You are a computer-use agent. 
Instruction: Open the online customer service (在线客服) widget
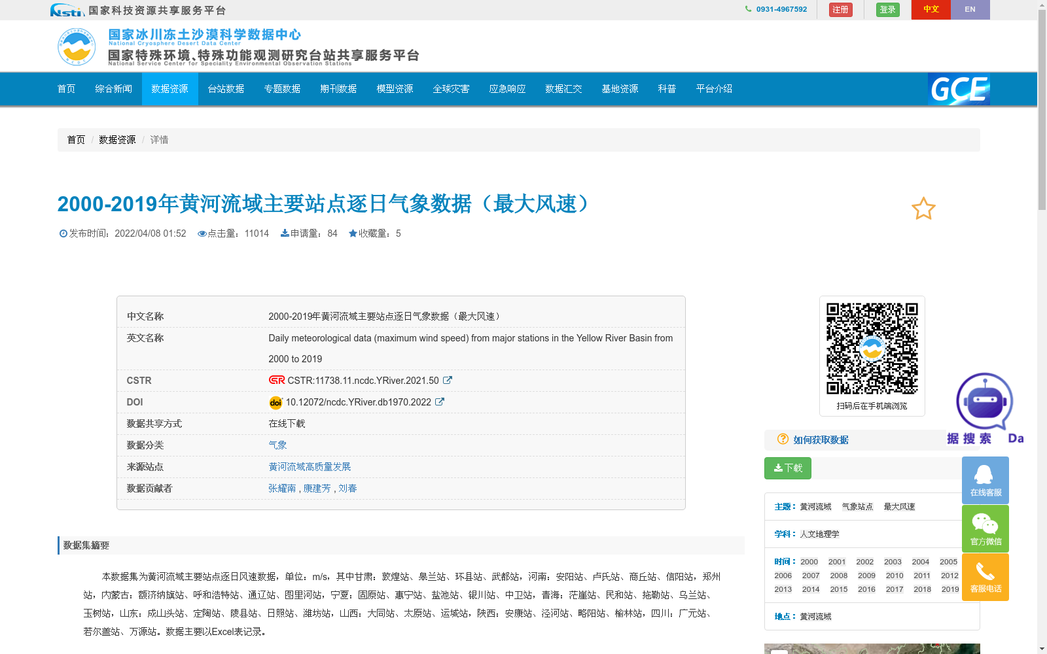pyautogui.click(x=985, y=480)
